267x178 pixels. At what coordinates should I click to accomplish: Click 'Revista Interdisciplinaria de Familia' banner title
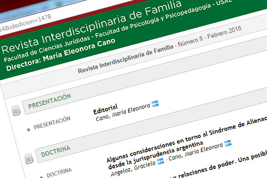pos(92,27)
